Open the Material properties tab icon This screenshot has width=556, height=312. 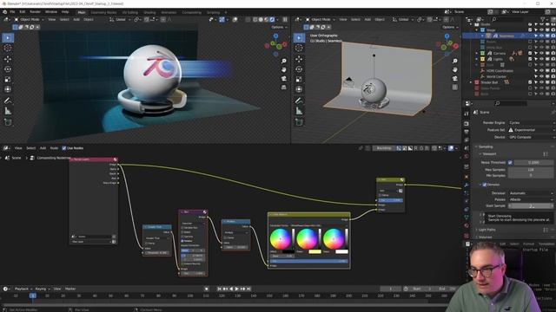[467, 225]
